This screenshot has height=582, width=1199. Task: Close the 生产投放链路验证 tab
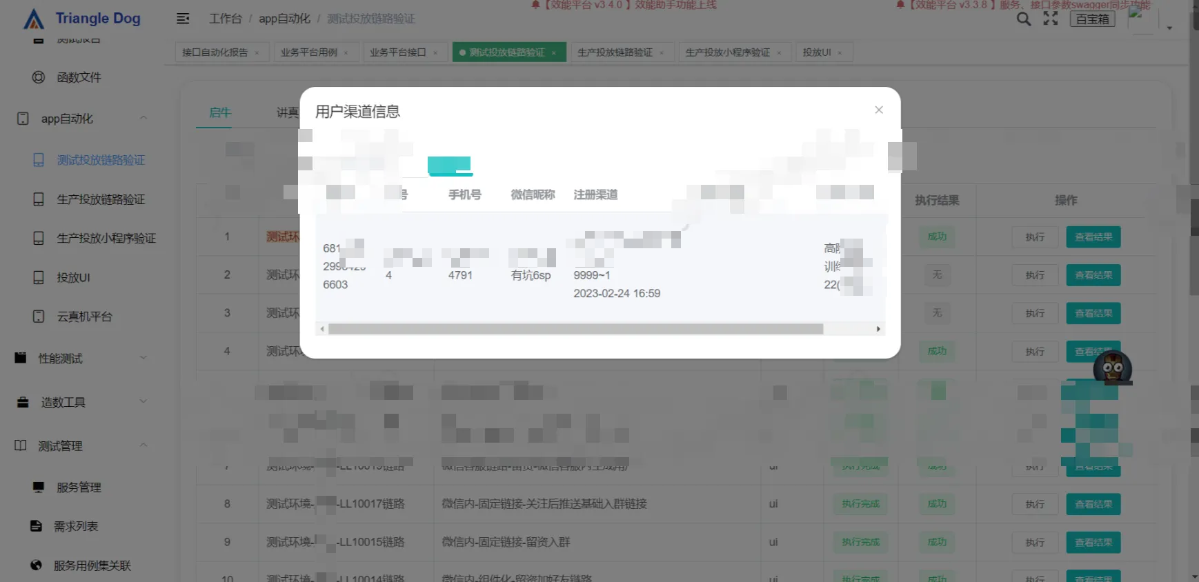coord(662,52)
